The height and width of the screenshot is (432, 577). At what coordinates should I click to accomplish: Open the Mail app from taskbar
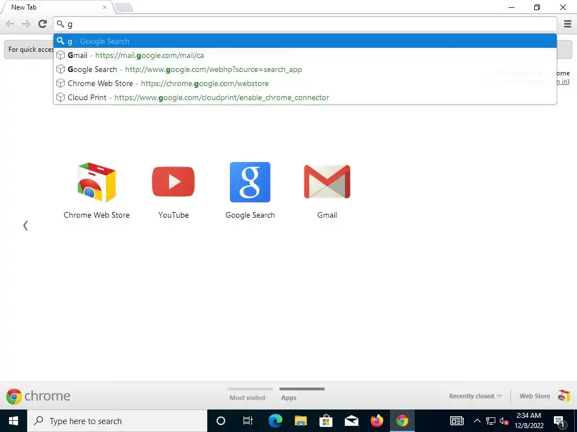pos(352,421)
